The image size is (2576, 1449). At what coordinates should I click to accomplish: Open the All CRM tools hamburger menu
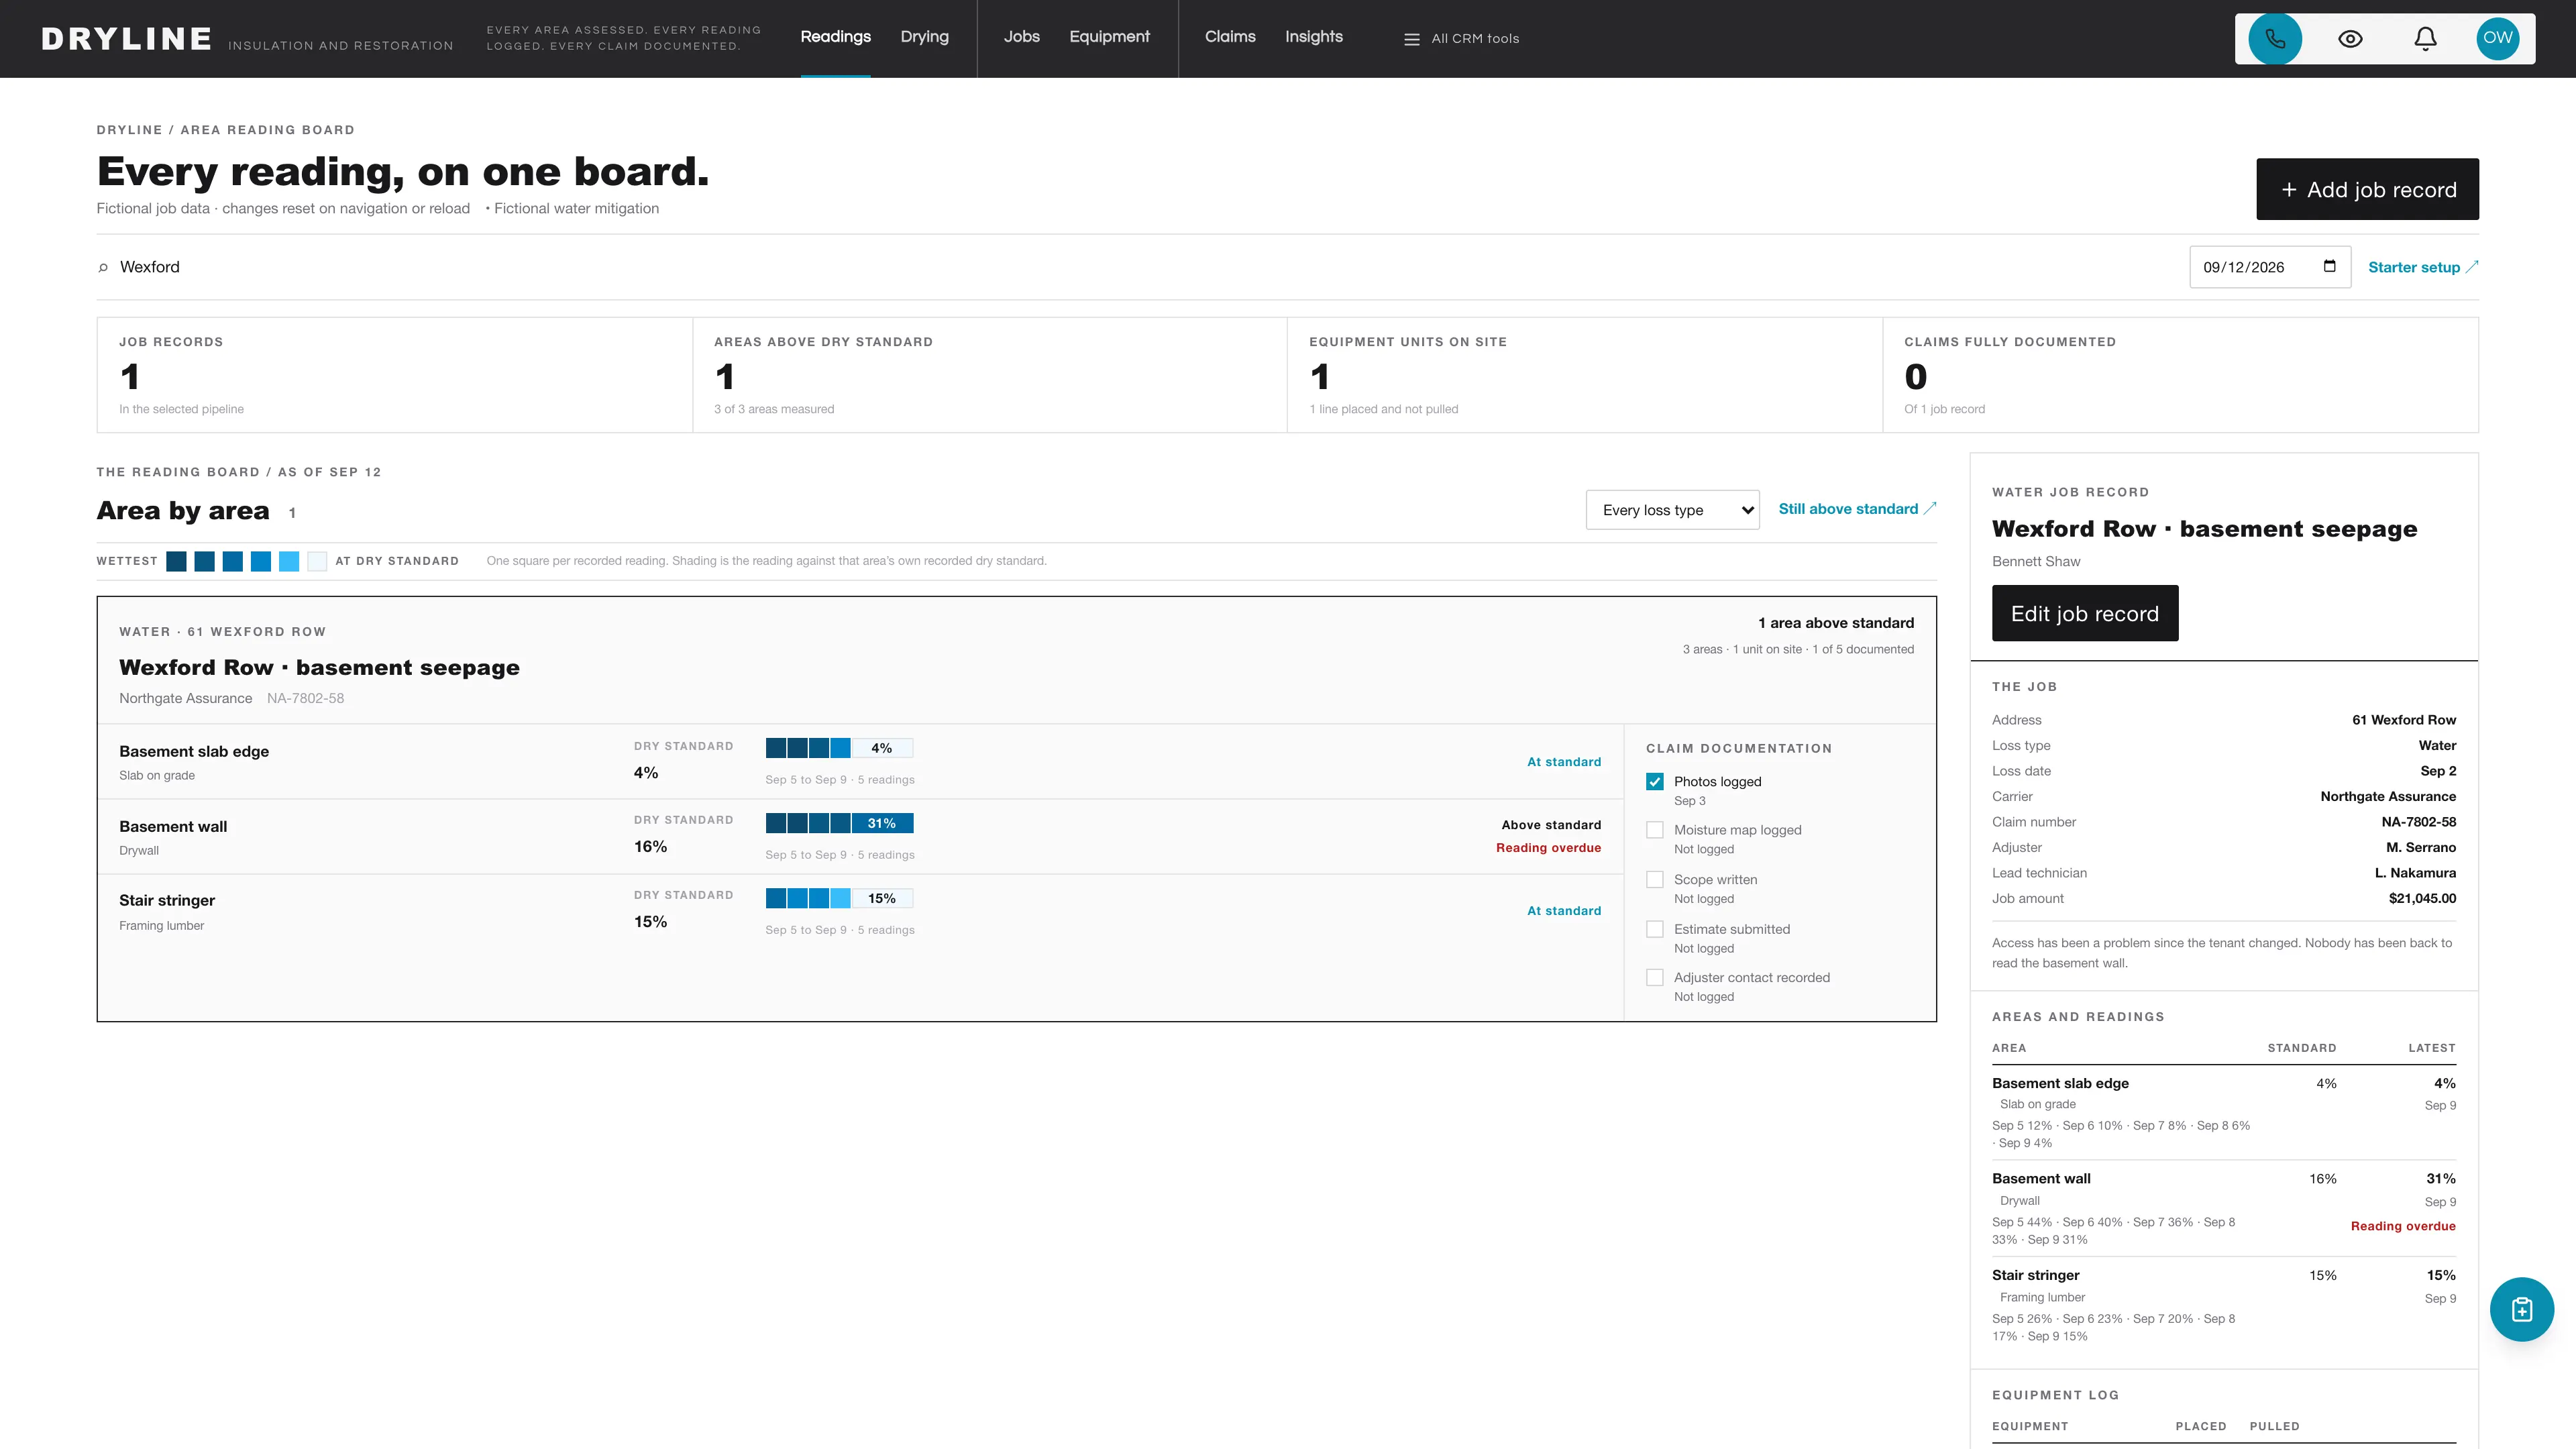(x=1461, y=39)
